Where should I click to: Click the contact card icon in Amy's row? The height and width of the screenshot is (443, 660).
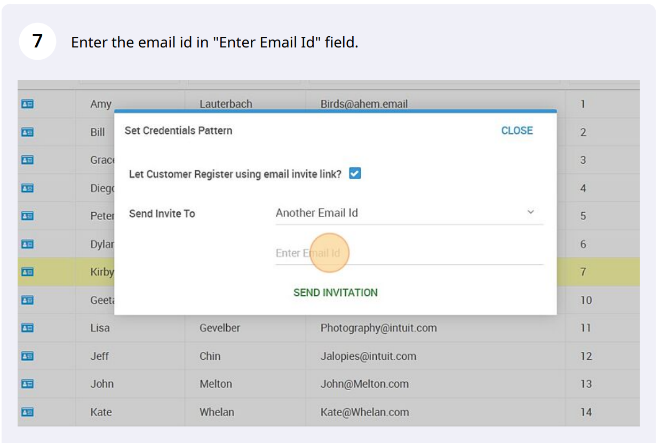coord(27,104)
